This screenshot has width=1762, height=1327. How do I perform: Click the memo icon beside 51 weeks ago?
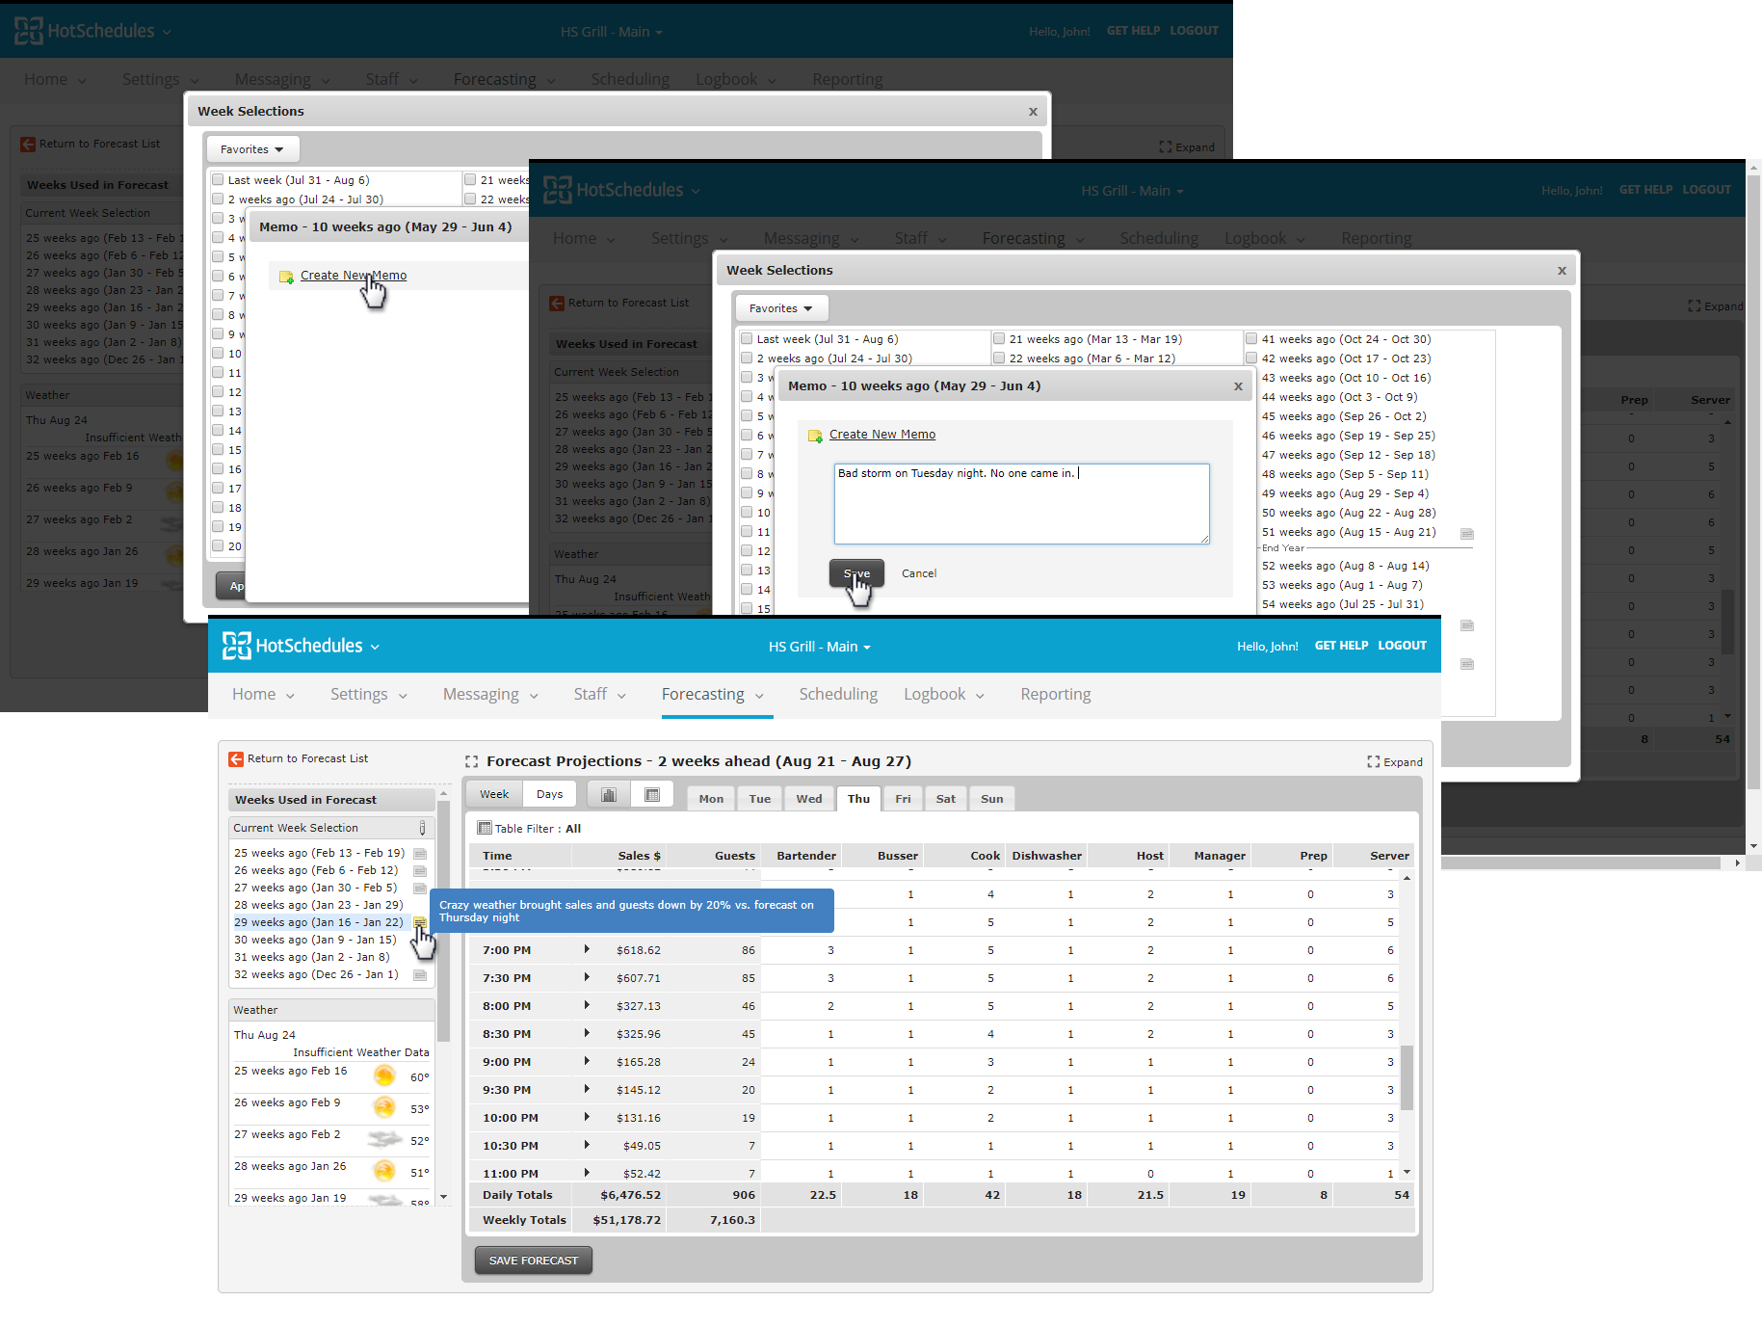(1467, 534)
